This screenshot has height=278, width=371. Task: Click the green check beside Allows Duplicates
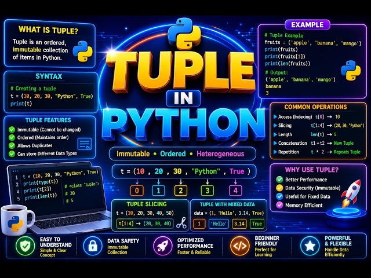[12, 145]
